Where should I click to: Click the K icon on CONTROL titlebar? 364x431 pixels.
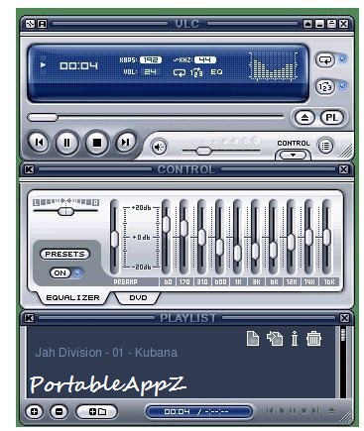click(x=29, y=169)
